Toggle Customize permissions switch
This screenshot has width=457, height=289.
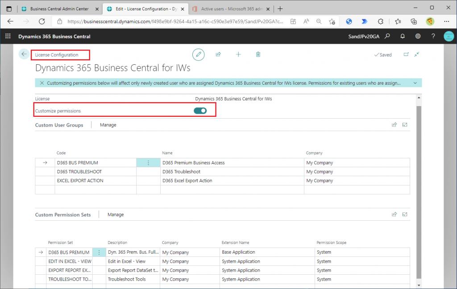click(200, 111)
